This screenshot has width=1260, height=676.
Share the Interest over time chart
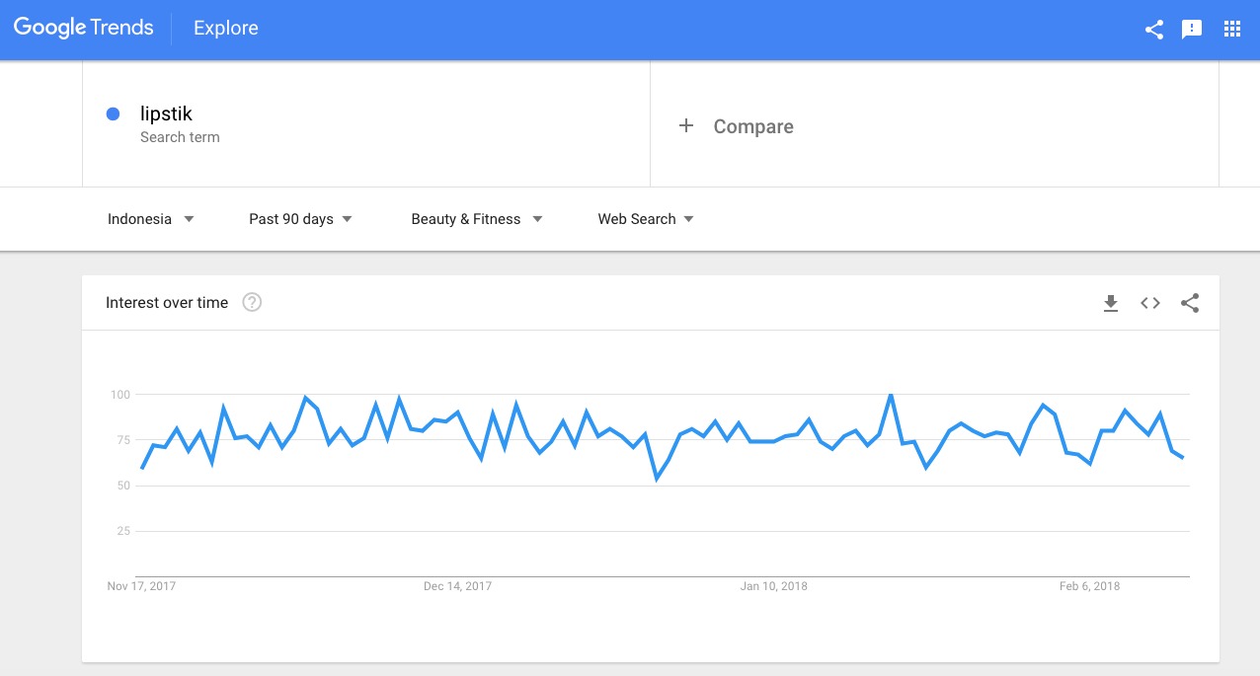point(1190,303)
